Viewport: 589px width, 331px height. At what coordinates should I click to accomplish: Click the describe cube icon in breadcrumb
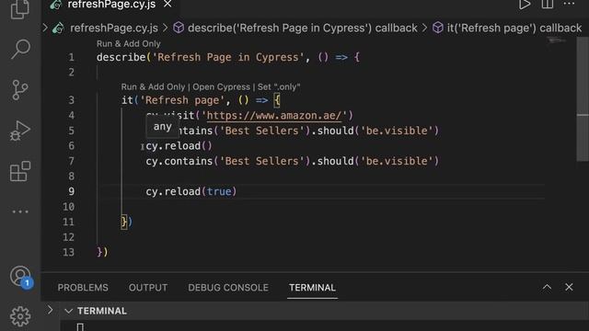coord(179,28)
